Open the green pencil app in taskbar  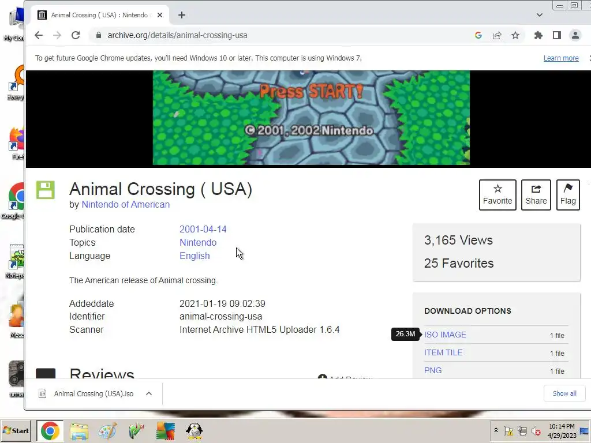(x=136, y=431)
